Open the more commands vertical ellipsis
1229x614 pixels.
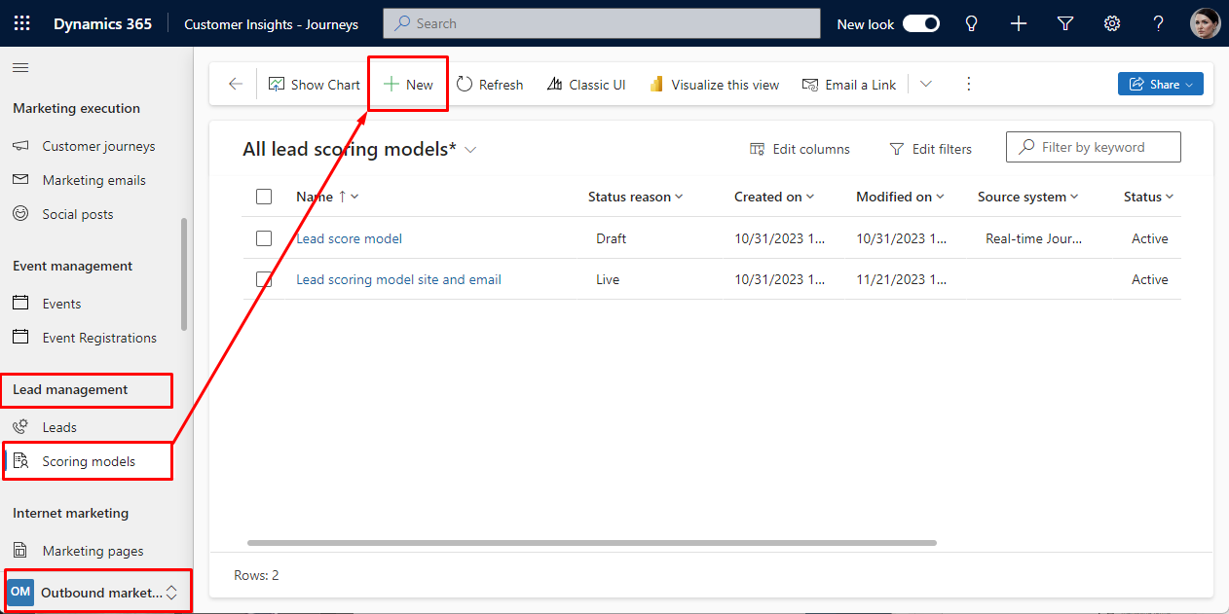pyautogui.click(x=968, y=85)
